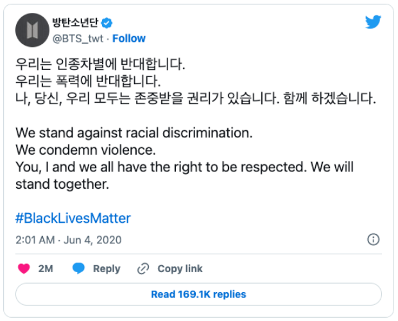The image size is (398, 321).
Task: Click the reply speech bubble icon
Action: pos(79,269)
